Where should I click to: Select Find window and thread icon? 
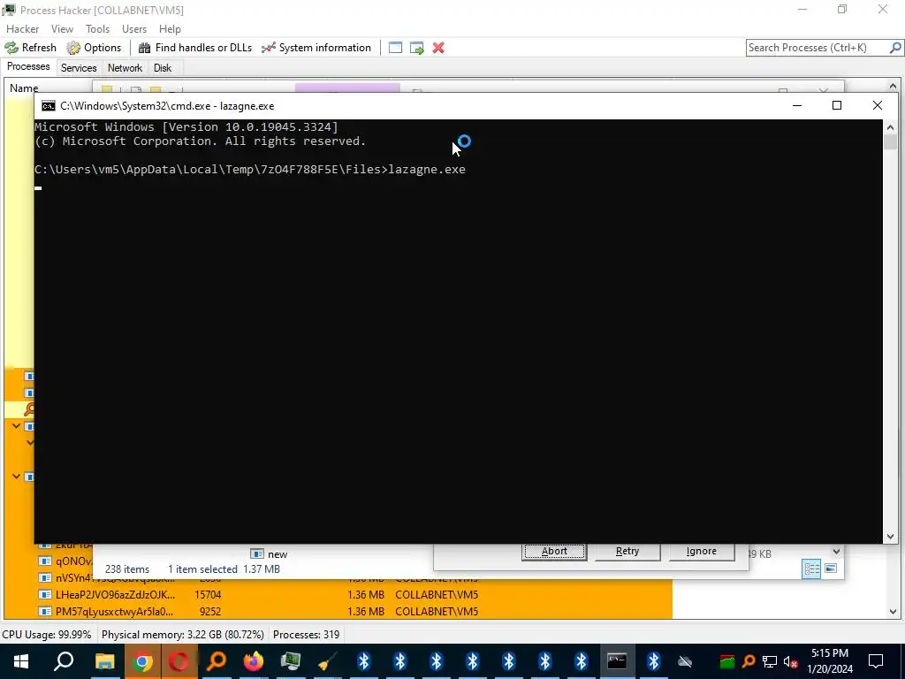pyautogui.click(x=417, y=48)
